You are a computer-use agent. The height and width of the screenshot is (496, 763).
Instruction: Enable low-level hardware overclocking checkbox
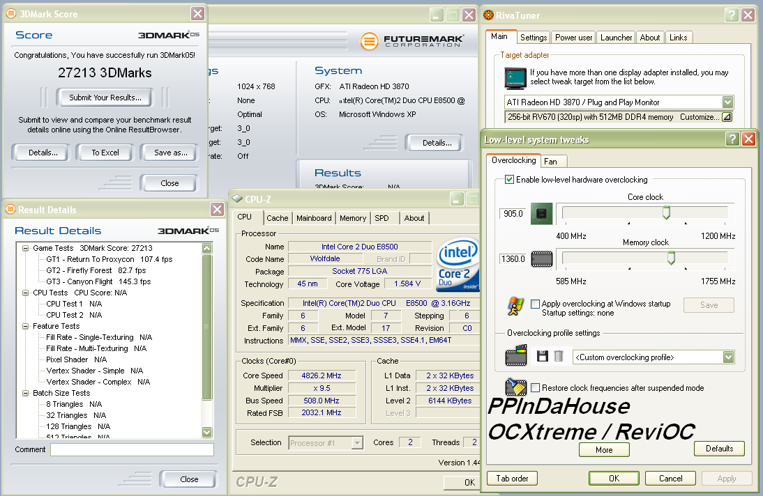pyautogui.click(x=509, y=180)
